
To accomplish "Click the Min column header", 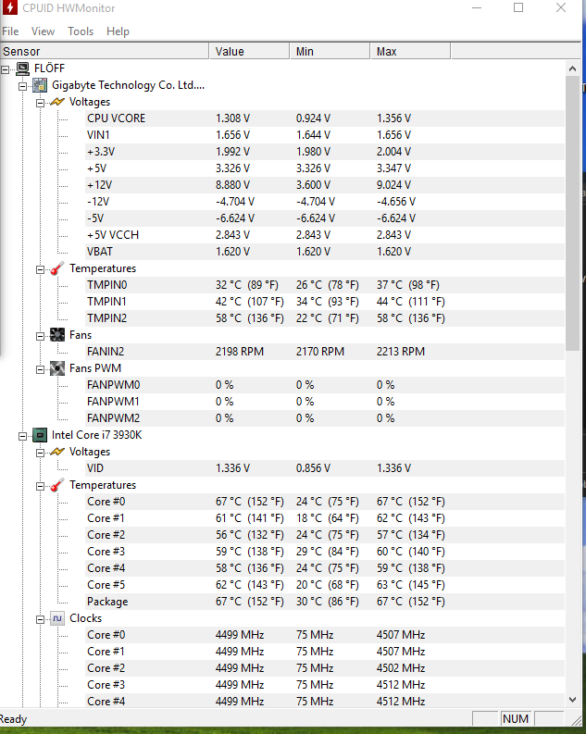I will [x=330, y=51].
